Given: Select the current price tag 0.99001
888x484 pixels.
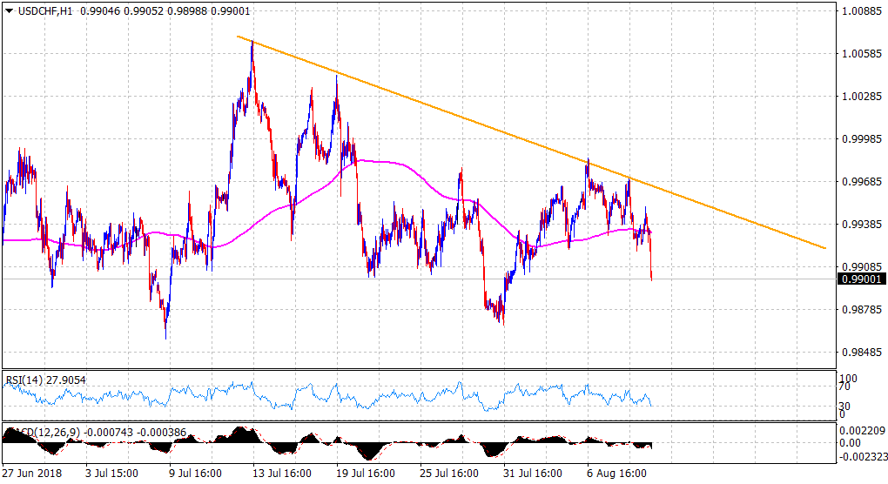Looking at the screenshot, I should click(860, 279).
